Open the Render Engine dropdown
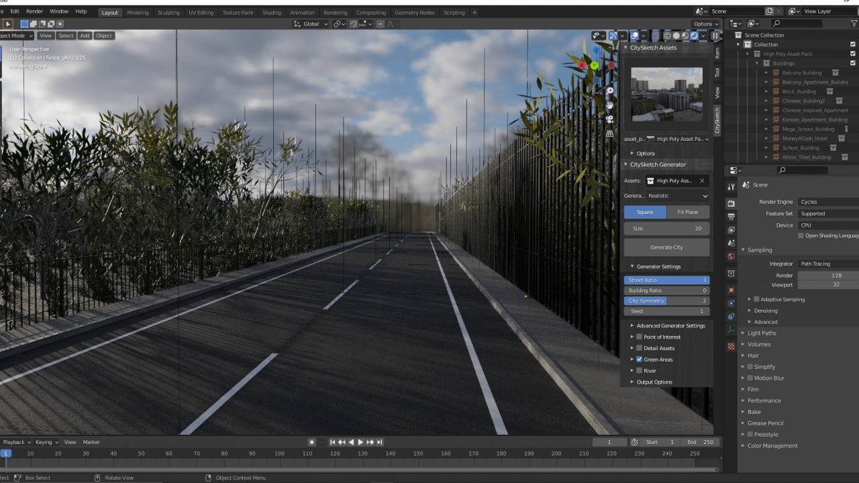The height and width of the screenshot is (483, 859). point(828,202)
